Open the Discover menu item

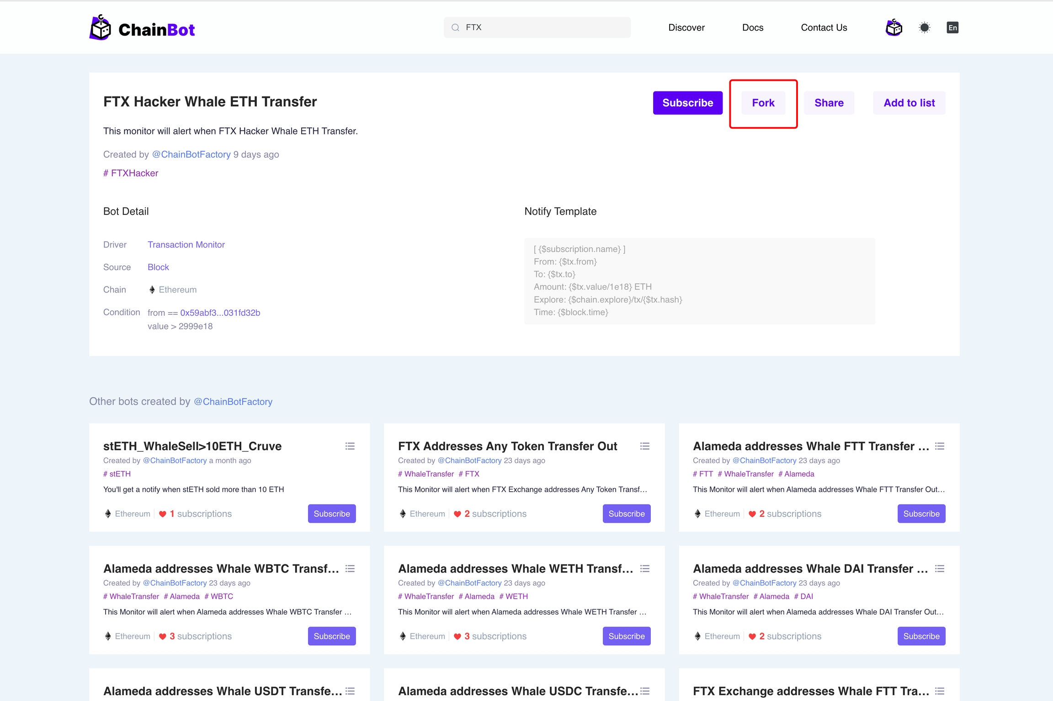tap(686, 28)
